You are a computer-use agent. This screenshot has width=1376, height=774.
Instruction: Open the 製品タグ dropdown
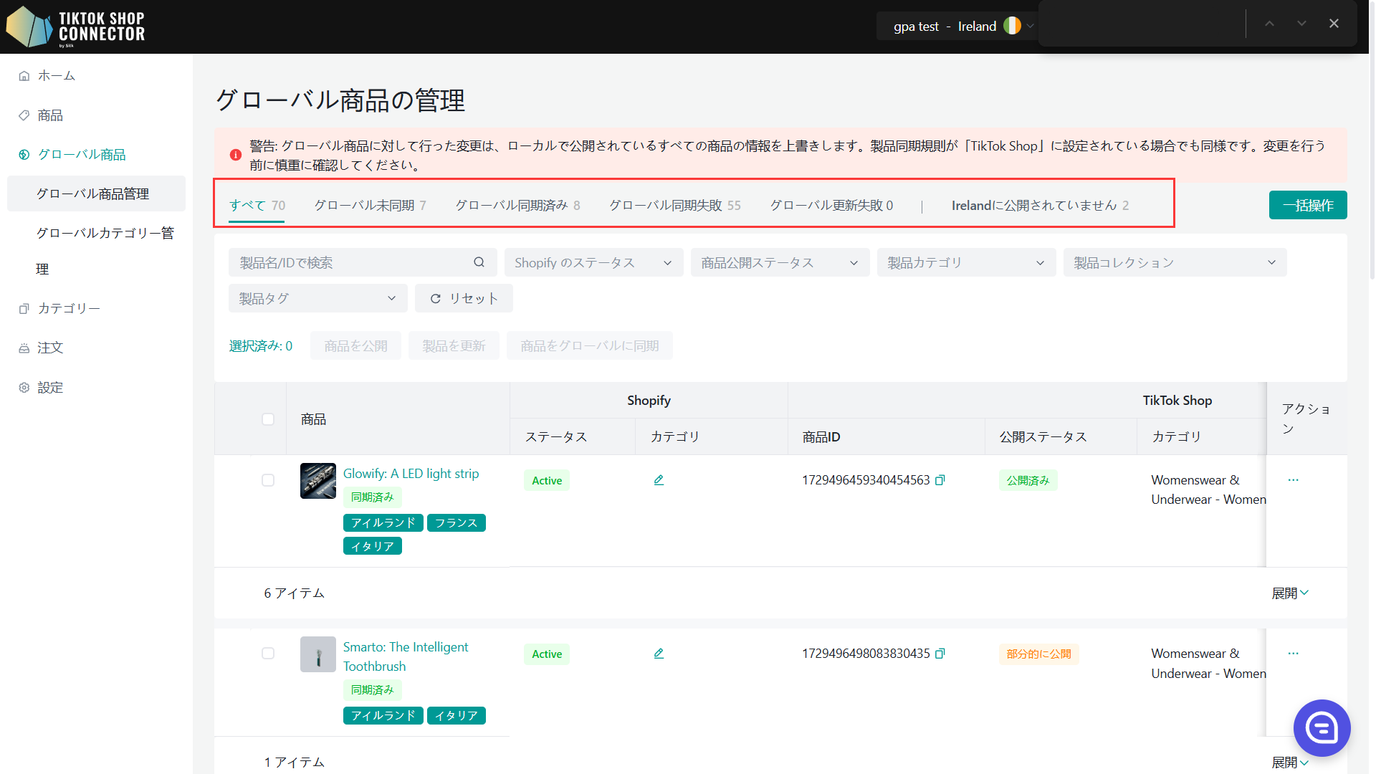[317, 298]
